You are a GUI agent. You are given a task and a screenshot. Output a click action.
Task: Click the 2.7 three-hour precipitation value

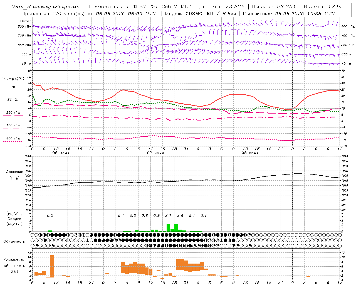[x=168, y=215]
